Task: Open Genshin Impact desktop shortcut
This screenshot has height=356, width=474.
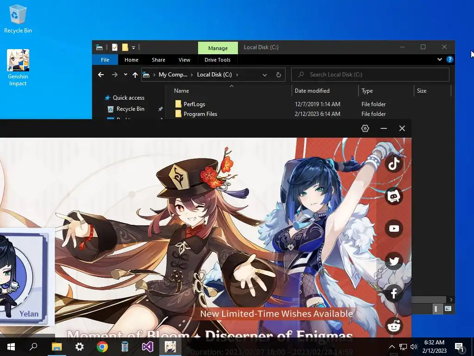Action: pos(18,68)
